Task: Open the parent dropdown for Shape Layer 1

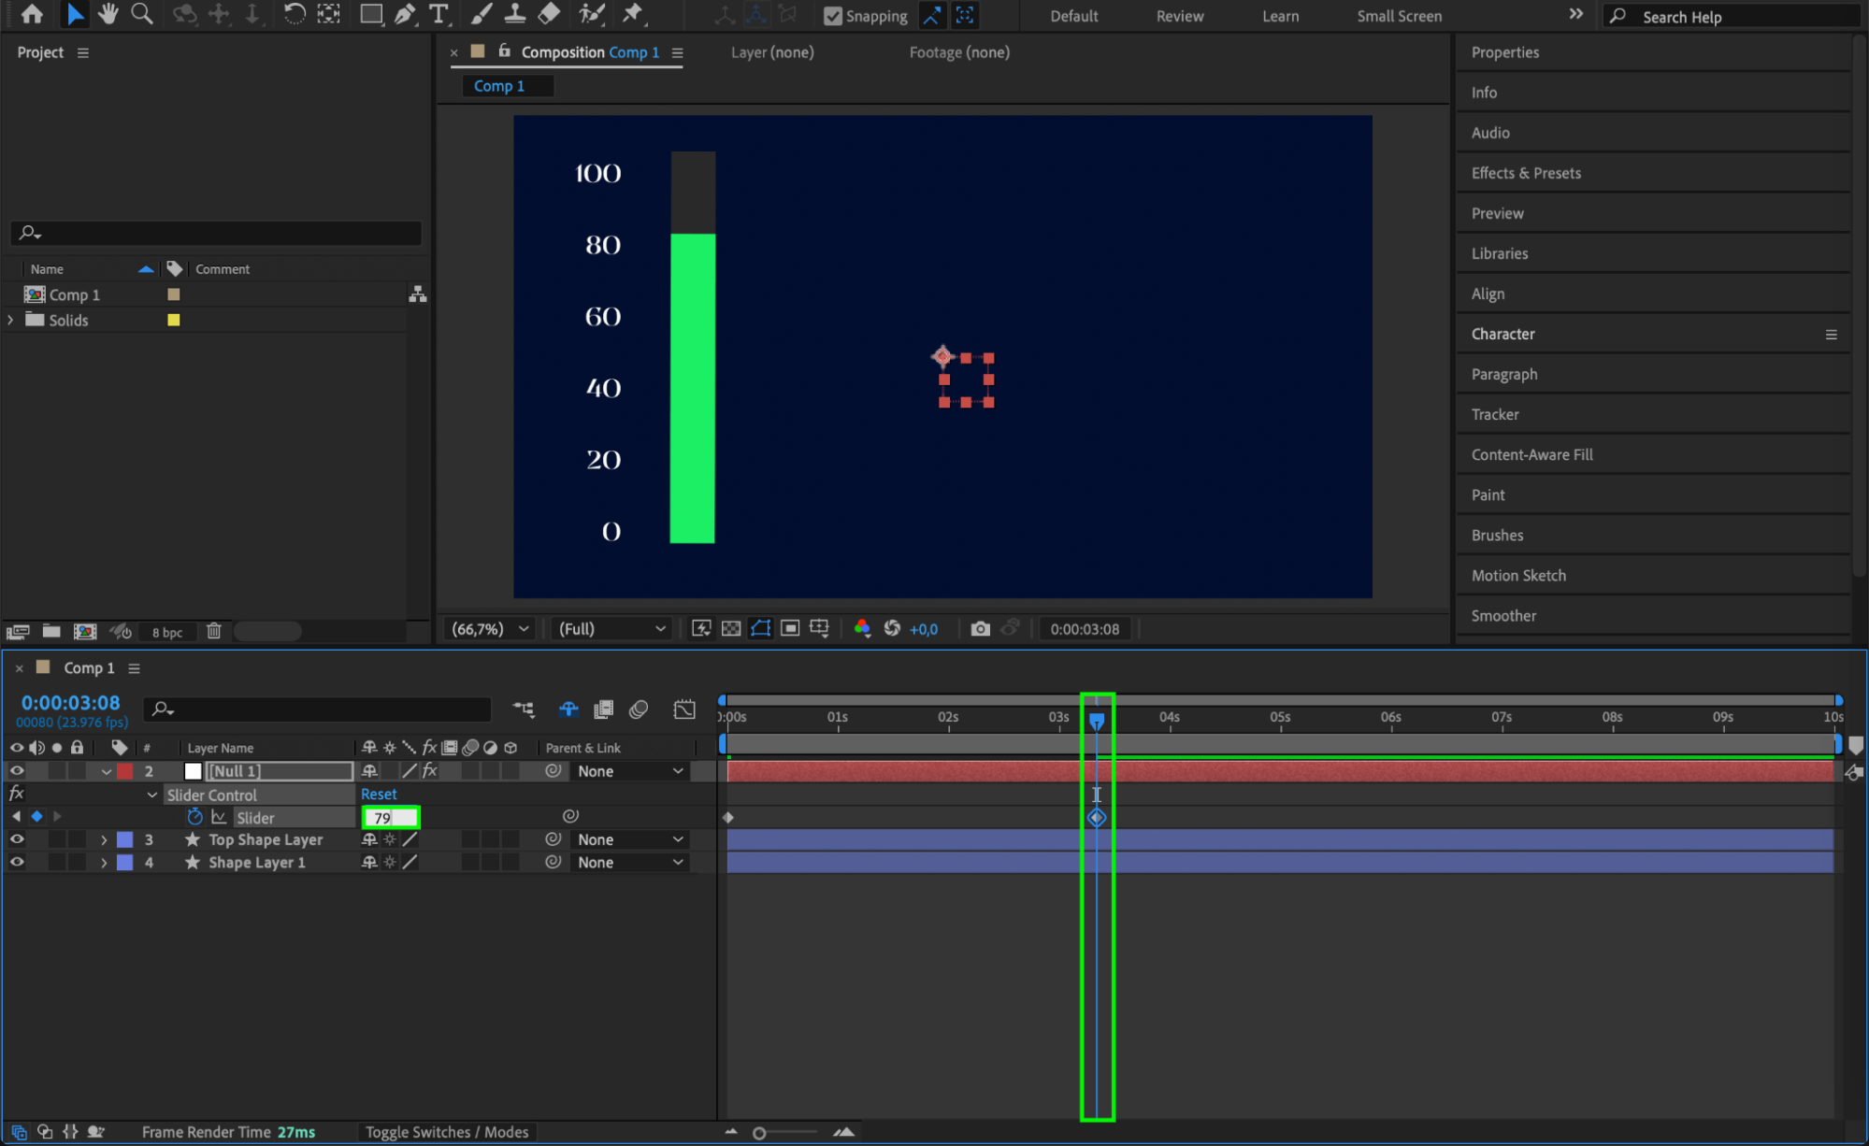Action: point(629,863)
